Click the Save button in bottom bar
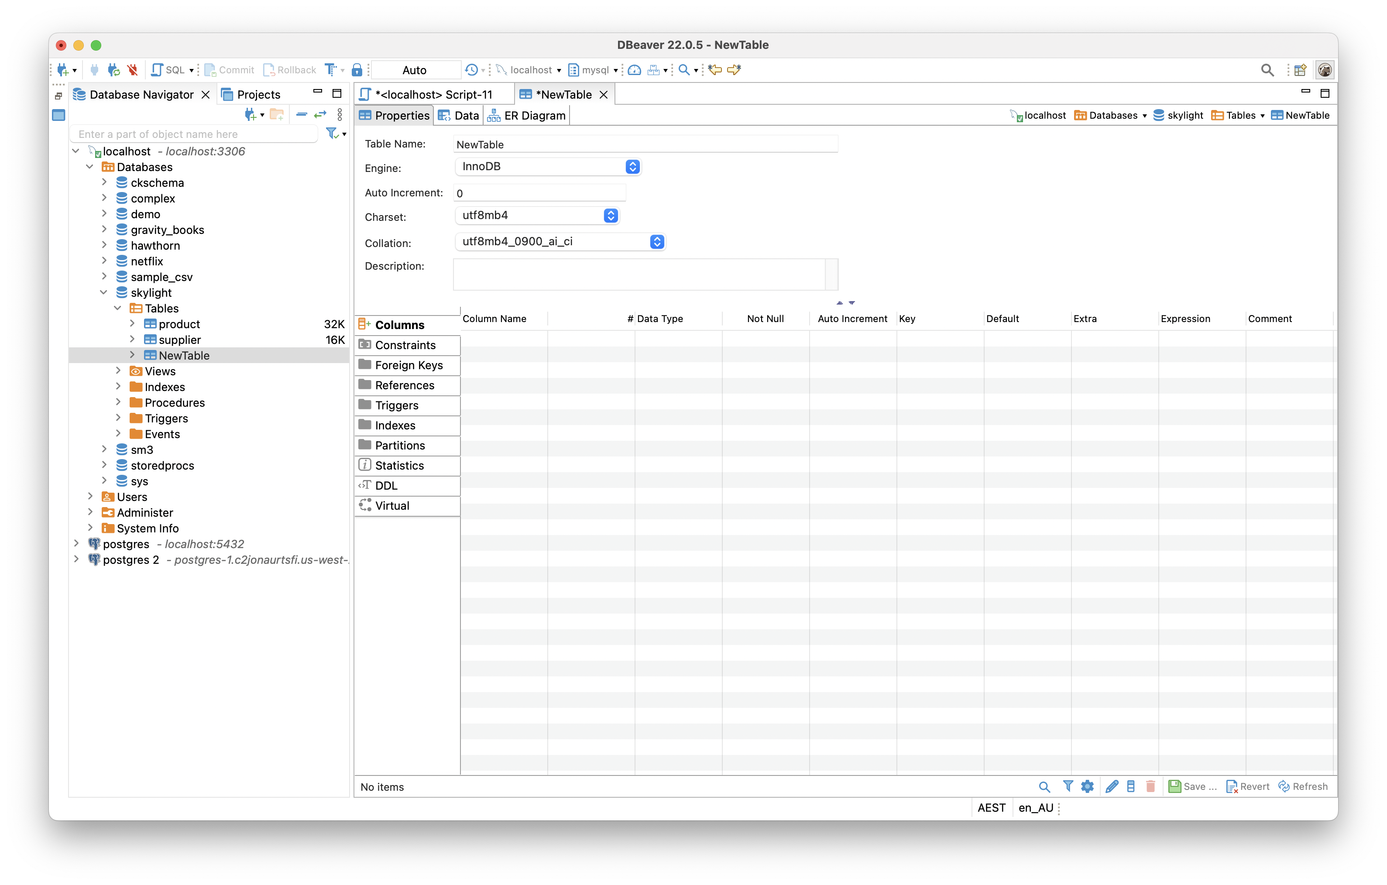 [1192, 786]
